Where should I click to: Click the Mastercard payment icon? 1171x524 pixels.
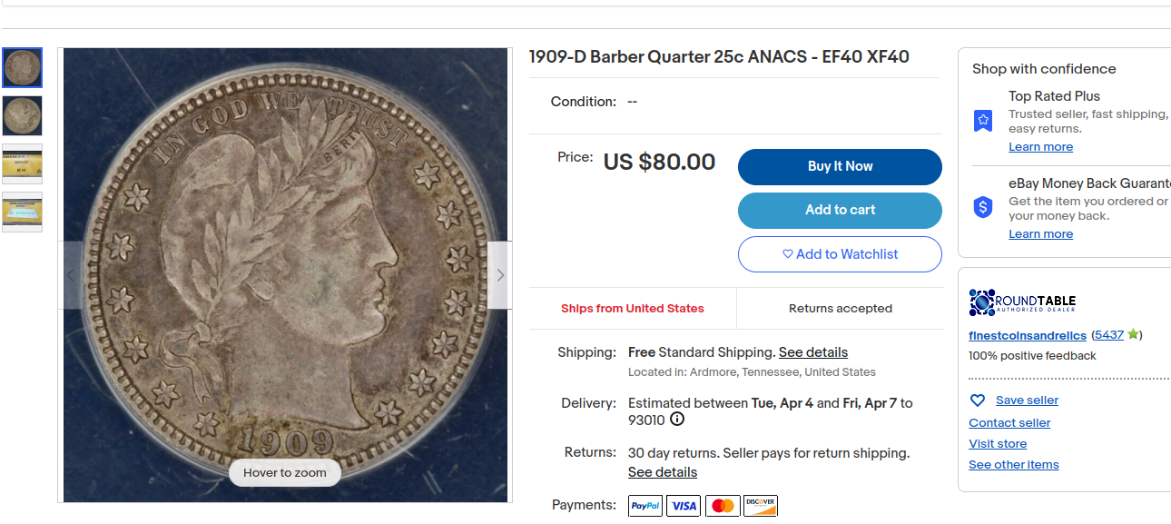click(x=723, y=506)
